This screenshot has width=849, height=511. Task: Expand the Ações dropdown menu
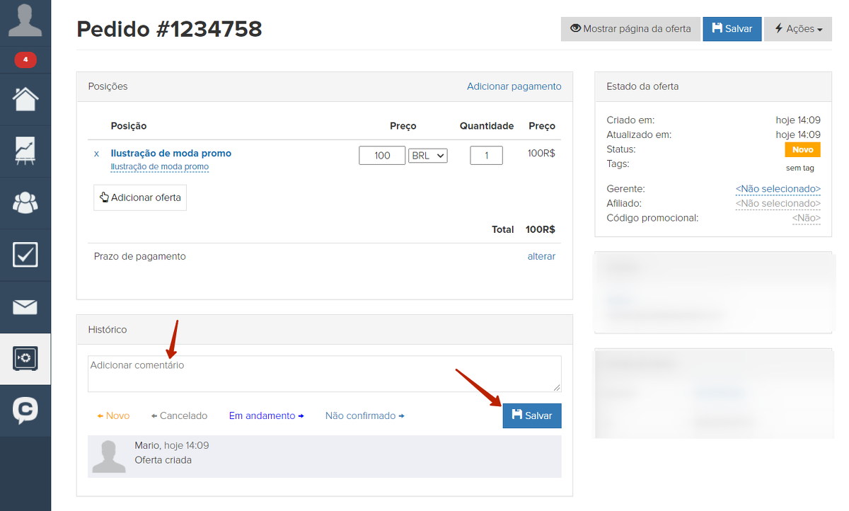point(798,29)
